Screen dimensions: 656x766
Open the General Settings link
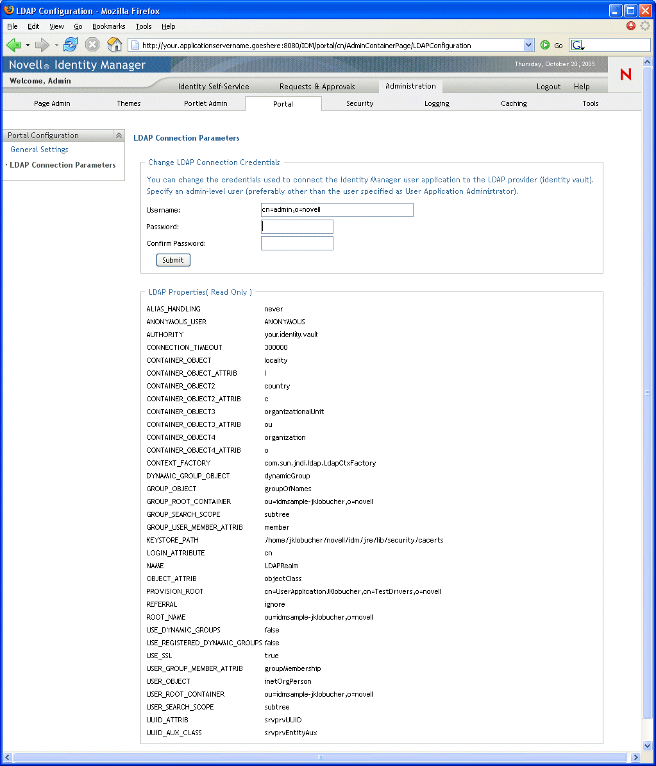pos(39,150)
